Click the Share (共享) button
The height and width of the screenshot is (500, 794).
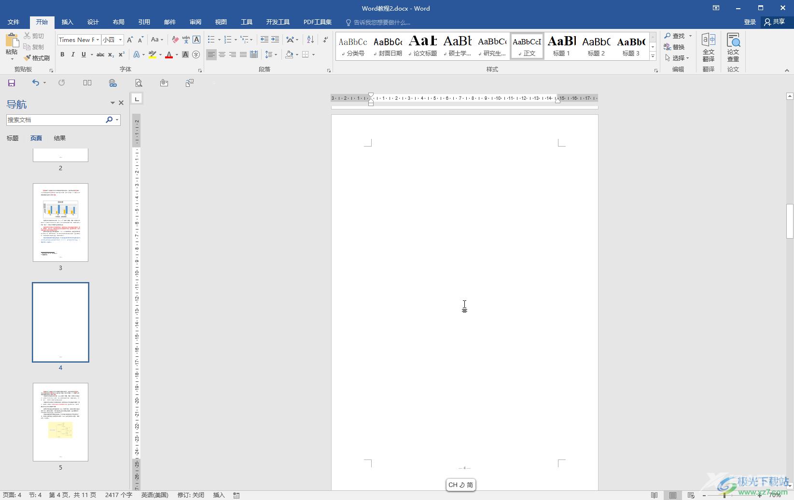(x=775, y=22)
